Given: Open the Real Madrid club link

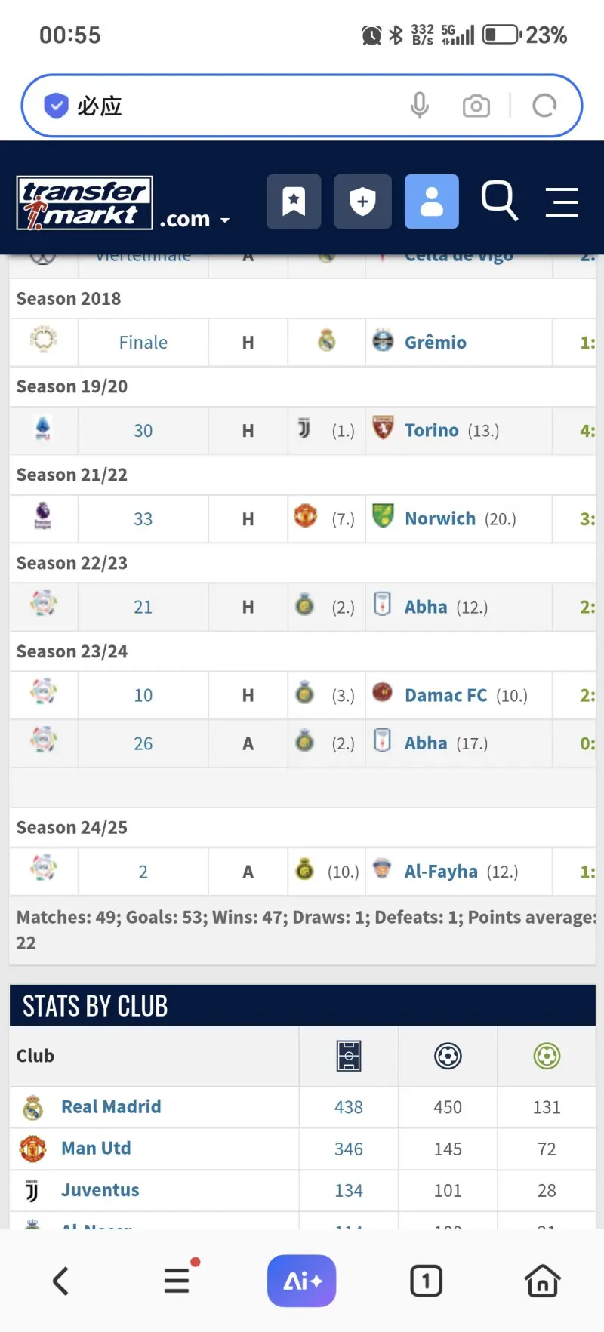Looking at the screenshot, I should pyautogui.click(x=111, y=1107).
